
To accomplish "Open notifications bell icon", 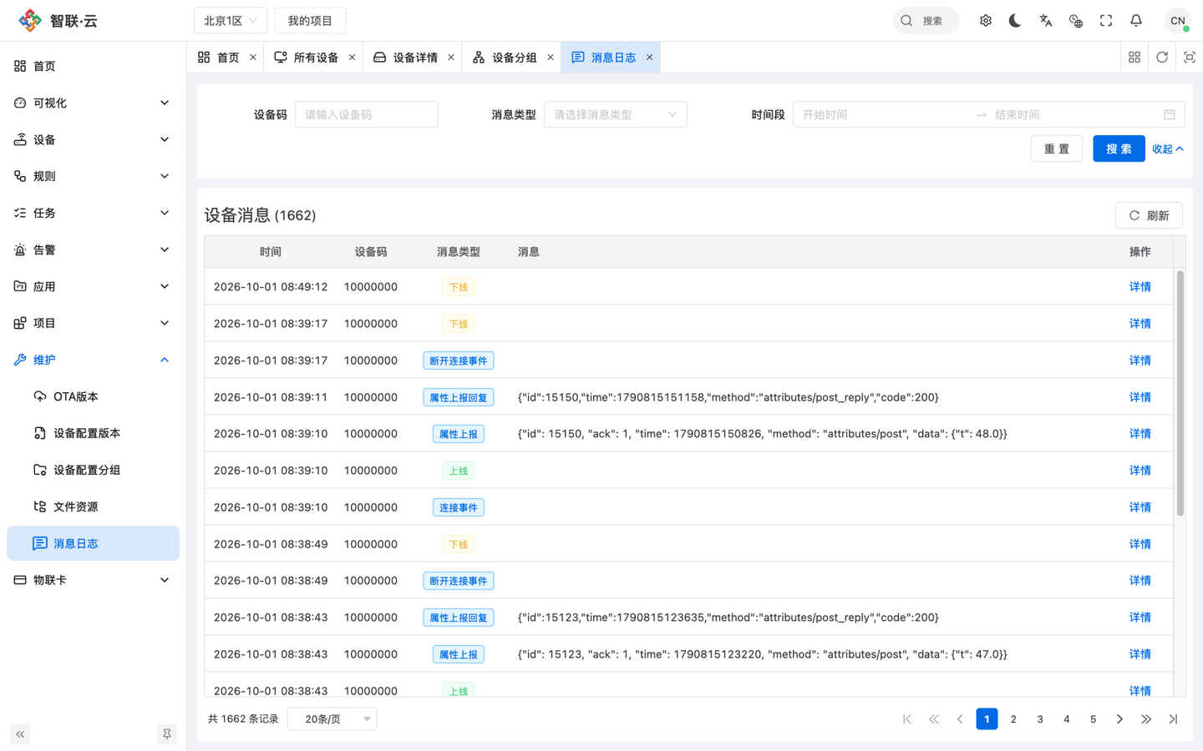I will pos(1136,21).
